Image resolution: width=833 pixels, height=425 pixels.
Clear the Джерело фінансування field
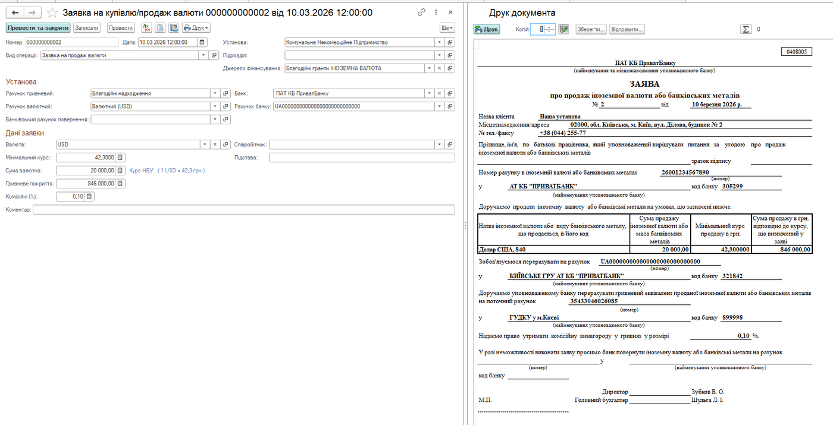pyautogui.click(x=440, y=68)
